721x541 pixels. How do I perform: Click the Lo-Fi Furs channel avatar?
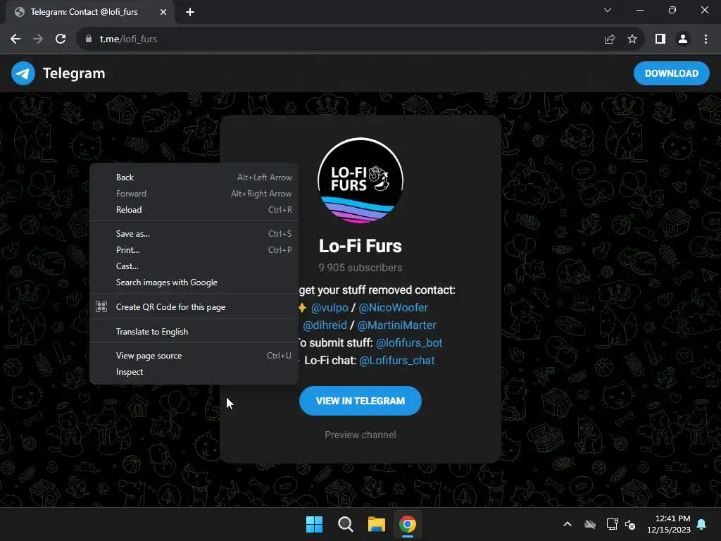click(x=360, y=181)
